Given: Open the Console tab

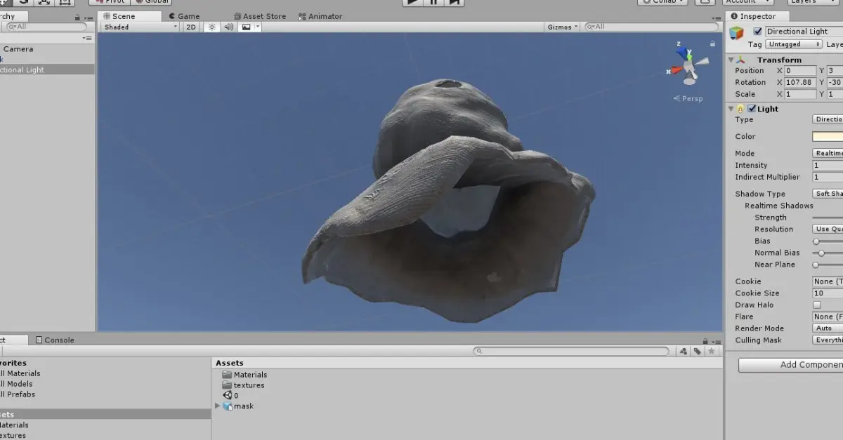Looking at the screenshot, I should click(x=55, y=340).
